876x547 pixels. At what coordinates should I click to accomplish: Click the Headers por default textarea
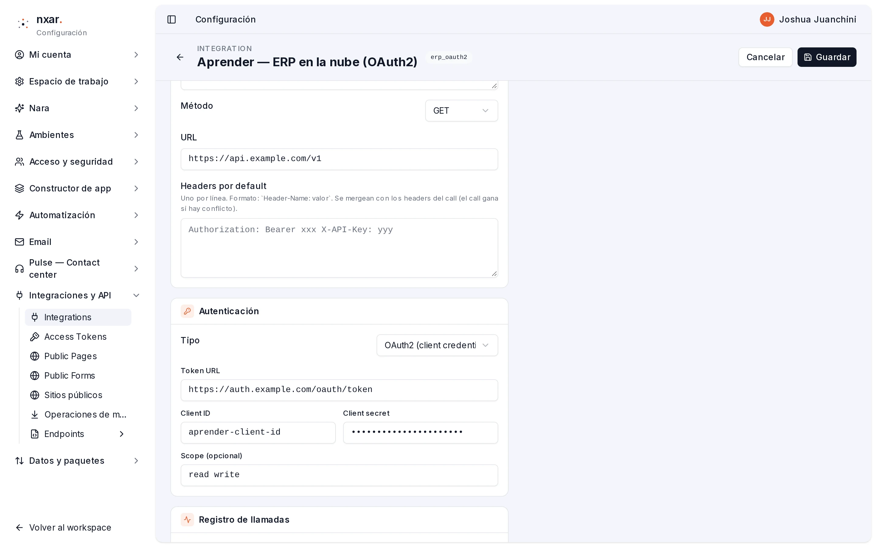[339, 248]
